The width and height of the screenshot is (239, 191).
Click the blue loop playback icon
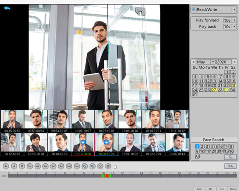click(x=85, y=166)
